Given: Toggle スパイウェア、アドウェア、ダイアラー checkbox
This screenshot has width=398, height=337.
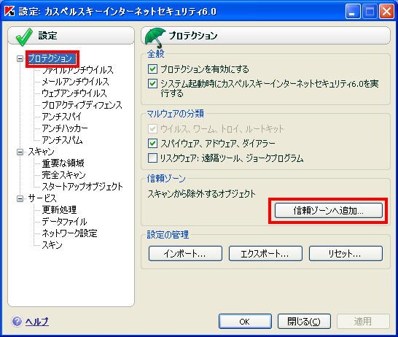Looking at the screenshot, I should click(152, 144).
